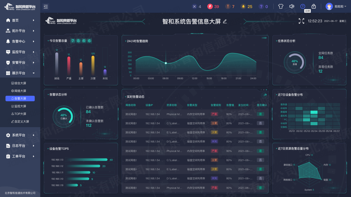Click the shirt-shaped theme icon in top bar
The width and height of the screenshot is (351, 197).
280,6
